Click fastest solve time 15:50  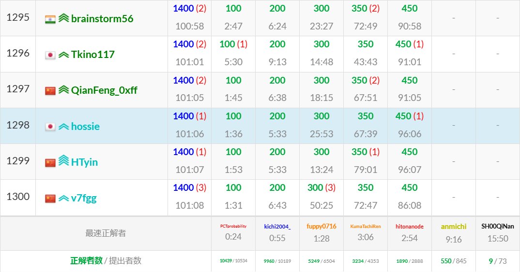point(498,238)
